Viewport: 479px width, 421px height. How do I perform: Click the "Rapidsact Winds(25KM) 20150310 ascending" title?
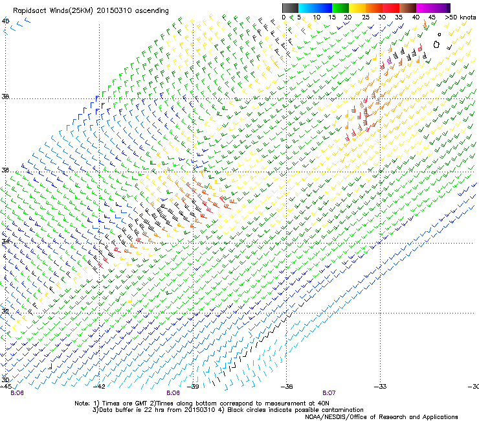pos(91,11)
